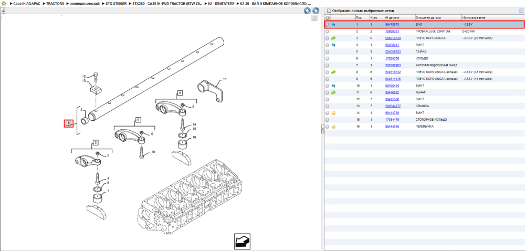Click yellow note icon in position 14 ВИНТ row
Screen dimensions: 525x251
(x=333, y=113)
